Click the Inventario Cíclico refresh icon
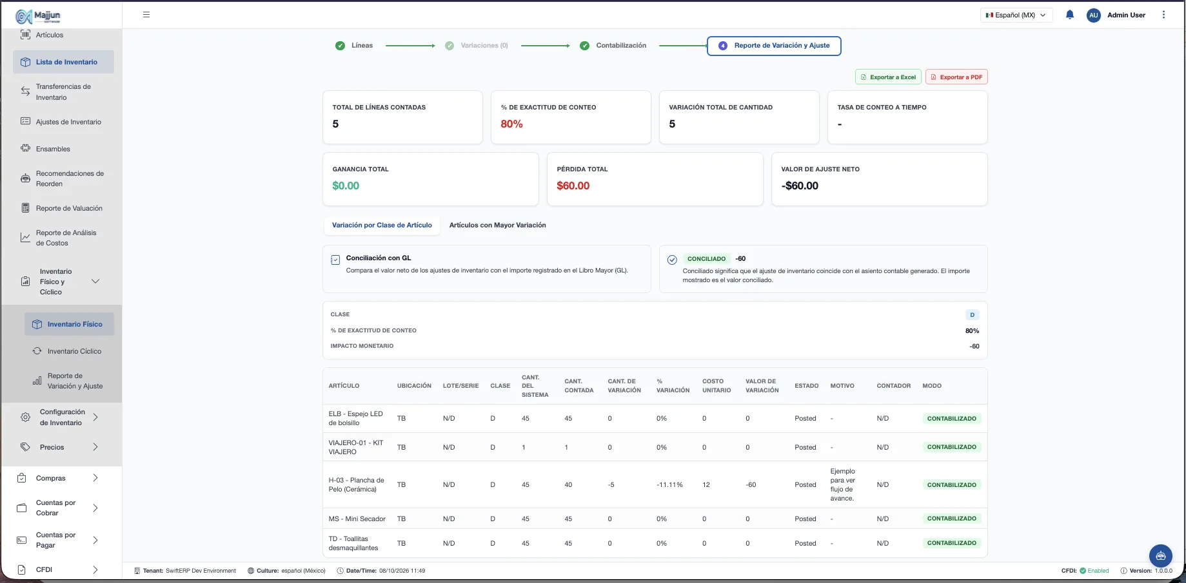1186x583 pixels. (37, 351)
